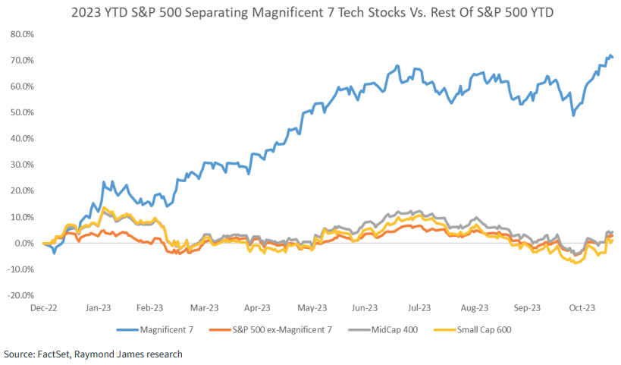Click the chart title text
621x365 pixels.
point(311,13)
